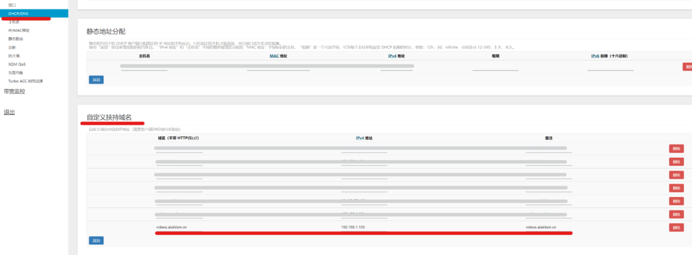Screen dimensions: 692x255
Task: Open 静态路由 sidebar page
Action: pos(16,38)
